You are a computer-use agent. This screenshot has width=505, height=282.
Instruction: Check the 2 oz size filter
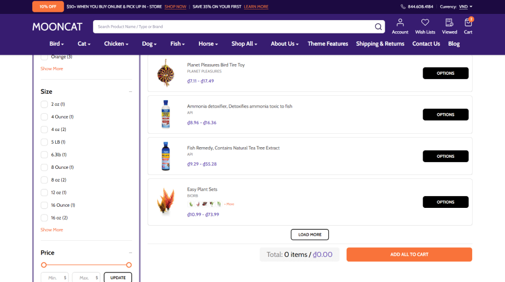click(x=44, y=104)
